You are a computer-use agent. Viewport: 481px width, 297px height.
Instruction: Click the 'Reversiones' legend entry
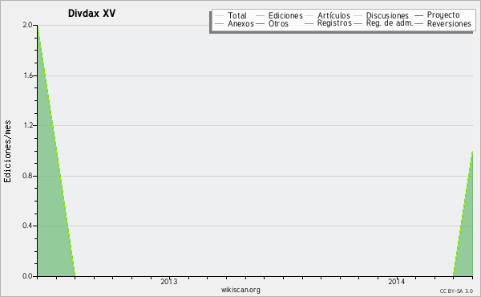(x=443, y=23)
